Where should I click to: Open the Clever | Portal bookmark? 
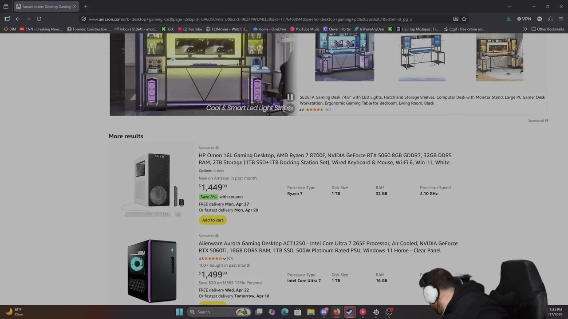tap(337, 29)
